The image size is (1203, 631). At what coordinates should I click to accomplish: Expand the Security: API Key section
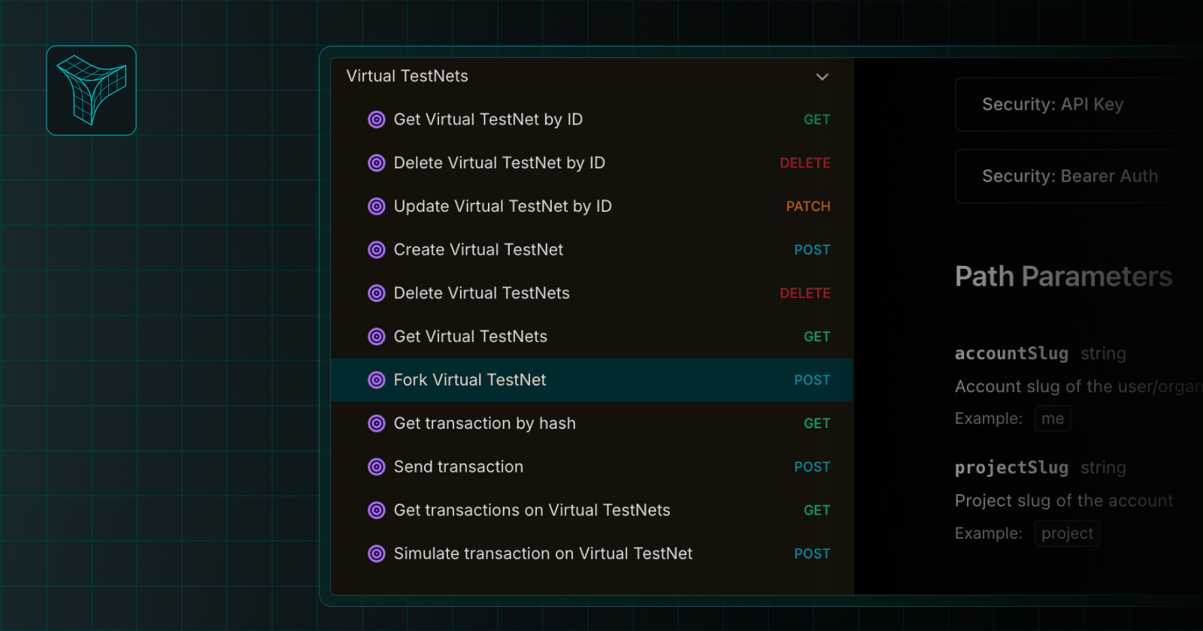pos(1075,104)
